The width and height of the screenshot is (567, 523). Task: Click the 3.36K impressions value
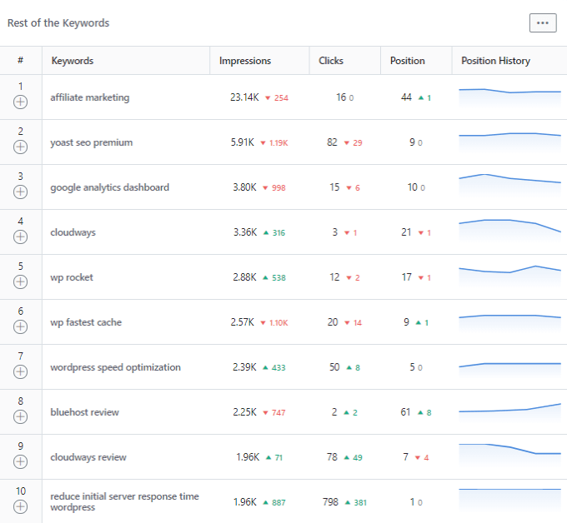click(245, 232)
